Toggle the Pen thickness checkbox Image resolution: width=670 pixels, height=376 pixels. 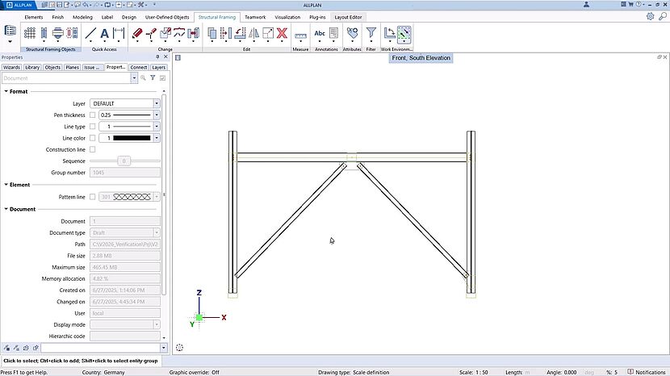click(92, 115)
